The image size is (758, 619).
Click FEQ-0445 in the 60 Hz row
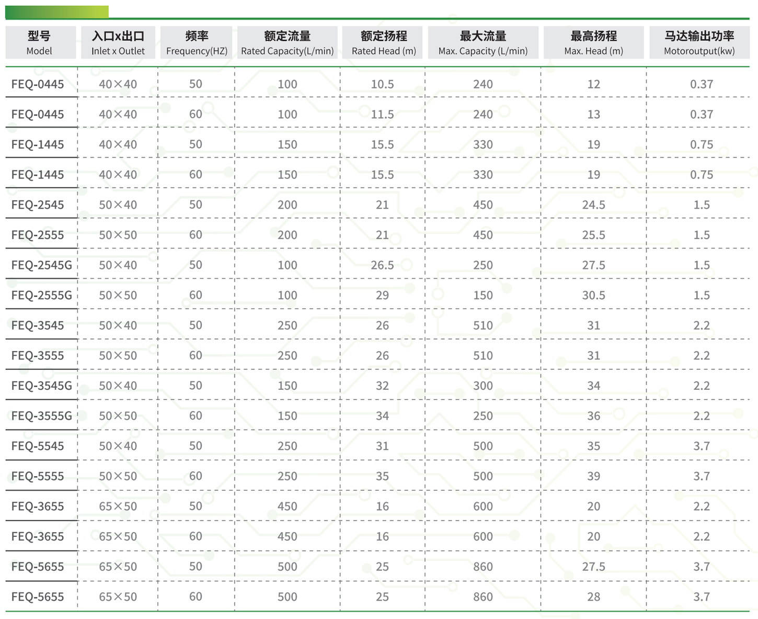click(38, 114)
